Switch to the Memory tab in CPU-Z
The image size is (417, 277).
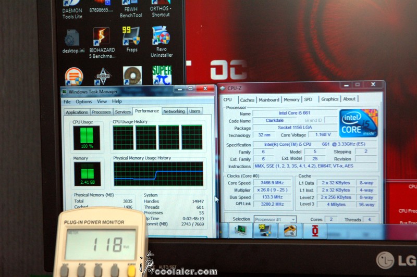pos(291,99)
